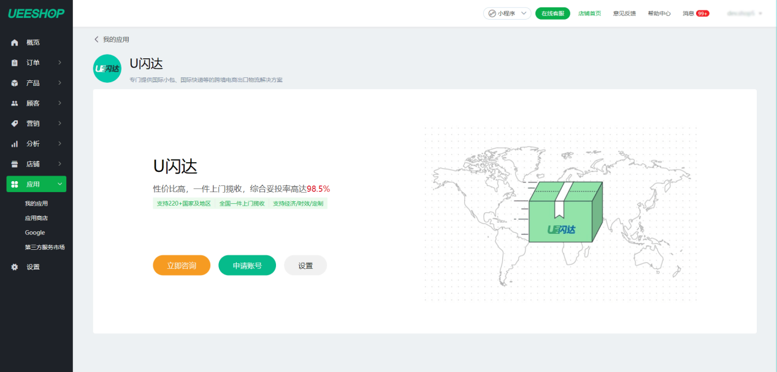Click the U闪达 page title
This screenshot has height=372, width=777.
[x=146, y=63]
